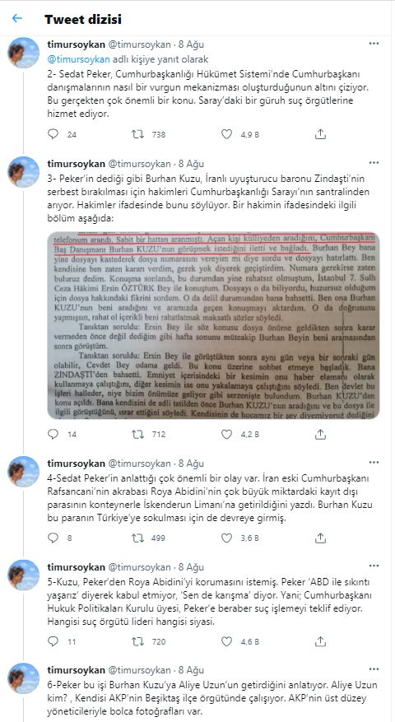395x722 pixels.
Task: Open the timursoykan avatar beside tweet 4
Action: [x=24, y=472]
